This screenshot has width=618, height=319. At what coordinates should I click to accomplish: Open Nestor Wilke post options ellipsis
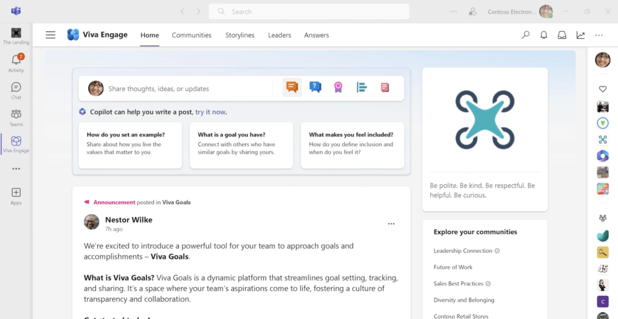click(391, 224)
